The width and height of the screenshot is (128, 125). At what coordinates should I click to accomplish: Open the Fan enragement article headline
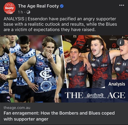pyautogui.click(x=59, y=116)
